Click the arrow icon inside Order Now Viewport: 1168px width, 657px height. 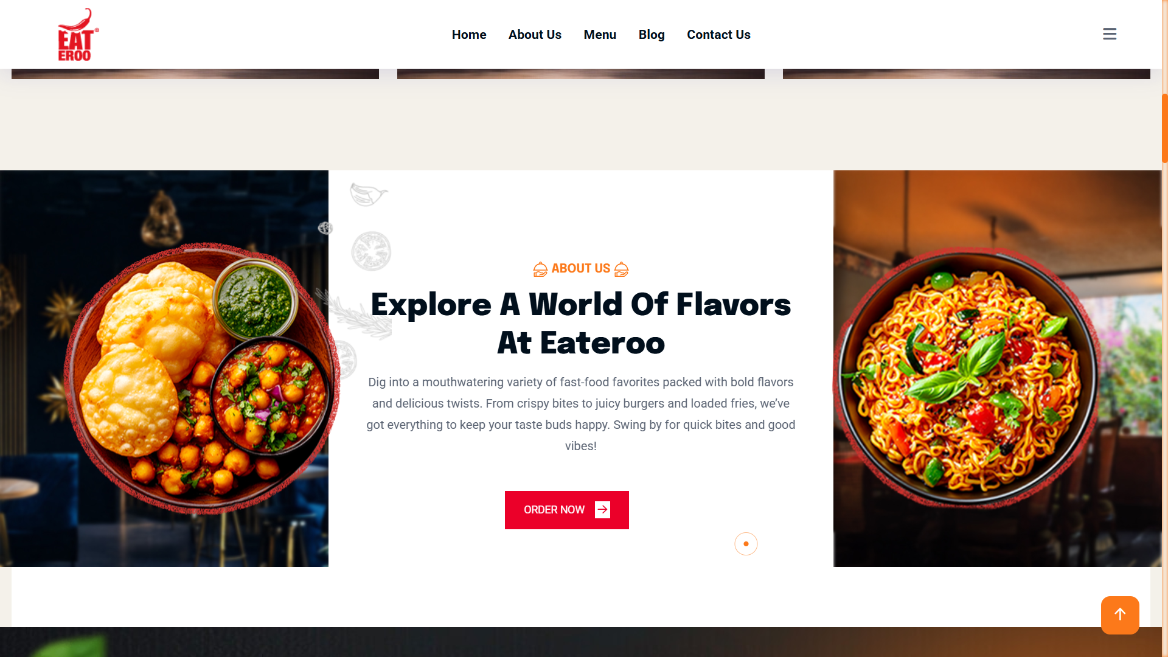602,510
